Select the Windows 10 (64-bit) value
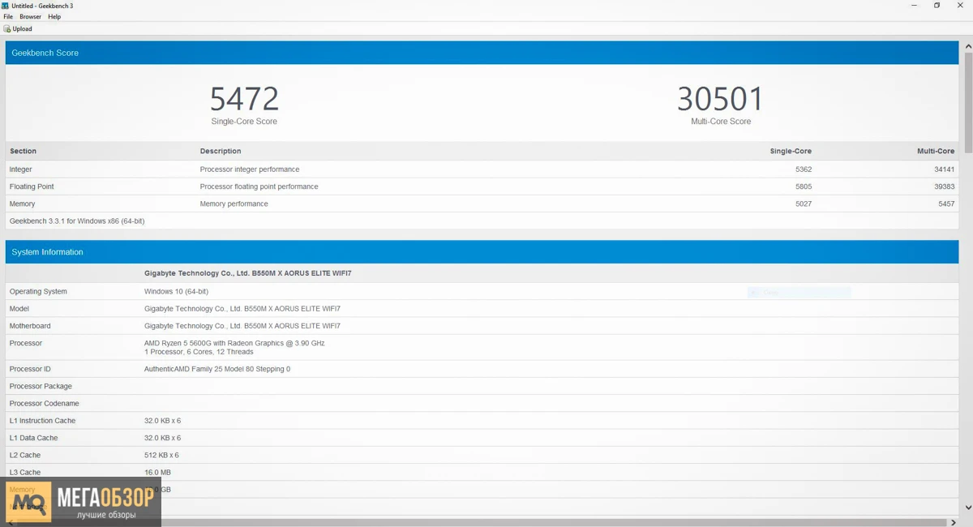This screenshot has width=973, height=527. point(178,291)
